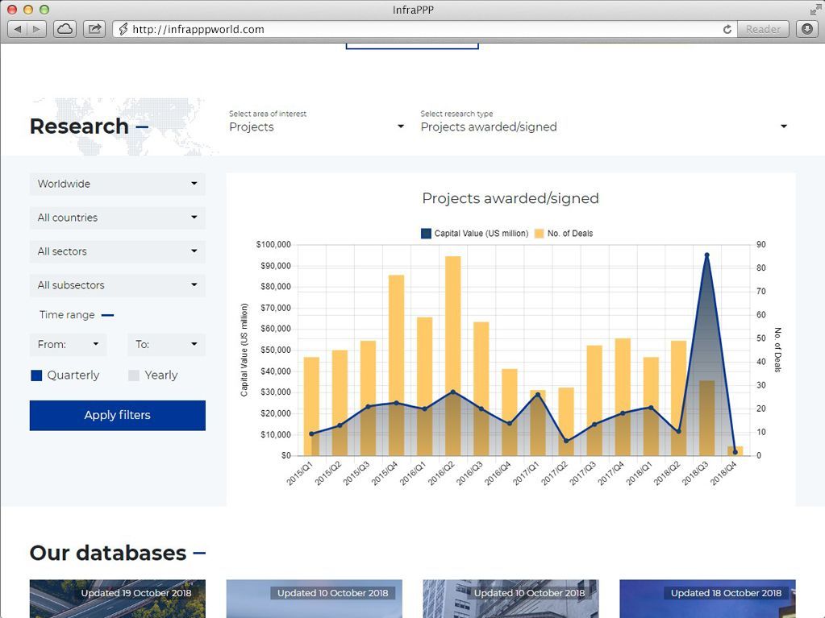This screenshot has width=825, height=618.
Task: Open the Worldwide region dropdown
Action: [x=118, y=184]
